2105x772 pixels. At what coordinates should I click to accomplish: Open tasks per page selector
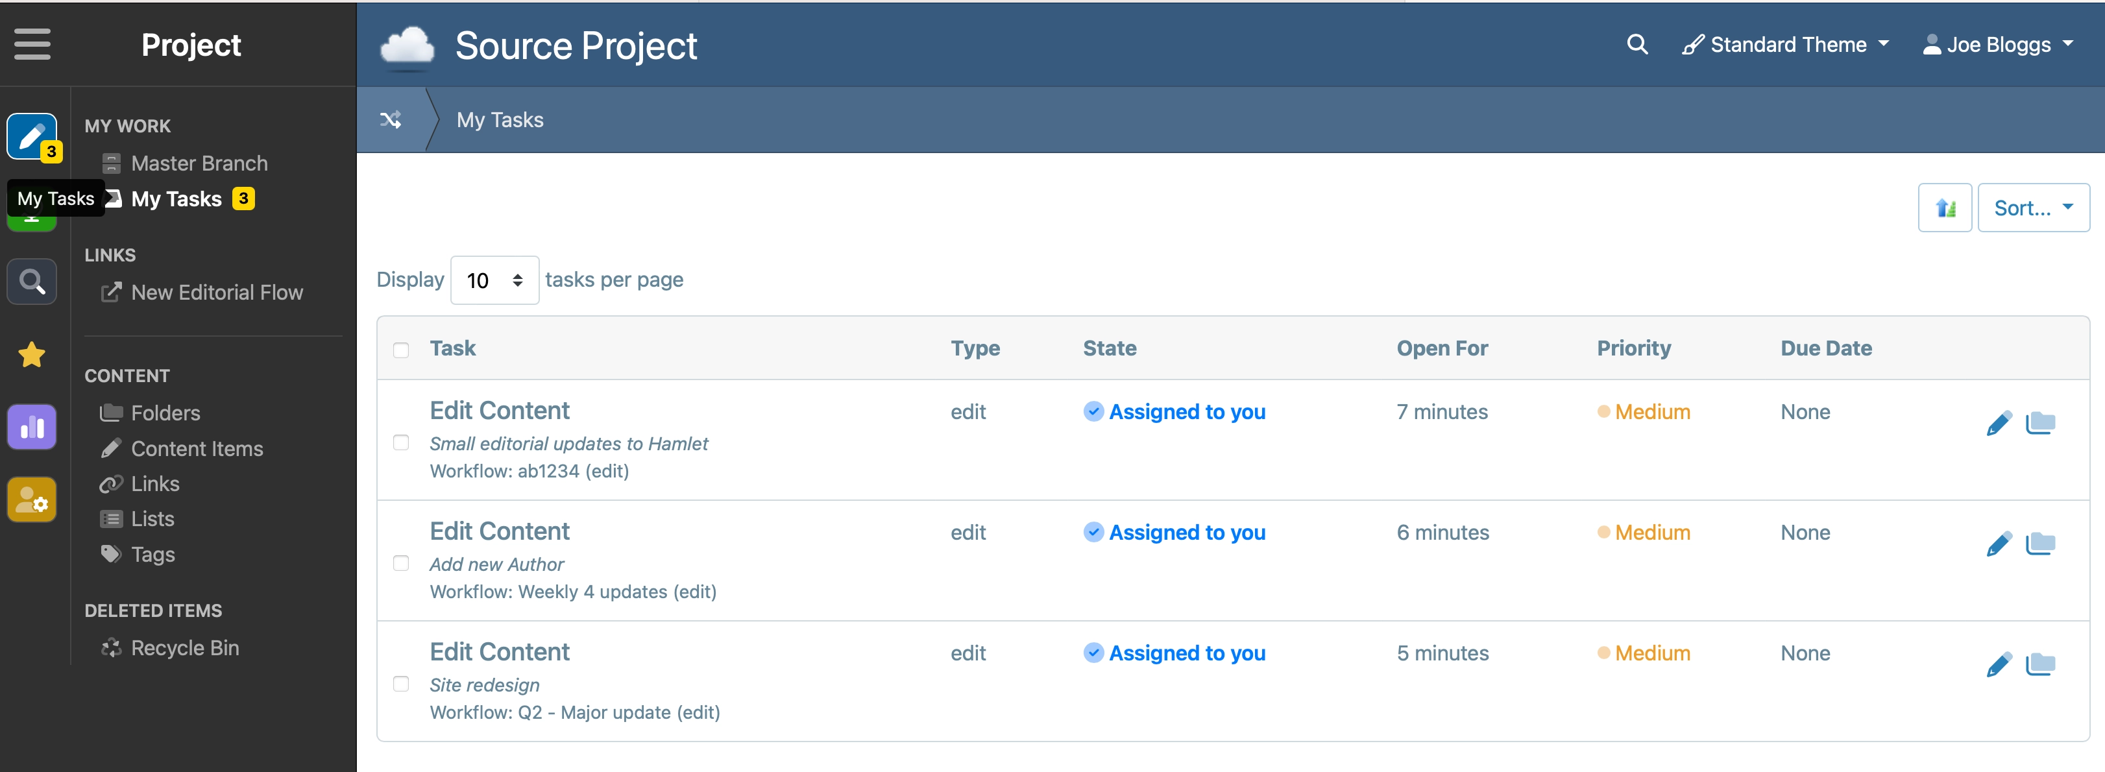(494, 280)
